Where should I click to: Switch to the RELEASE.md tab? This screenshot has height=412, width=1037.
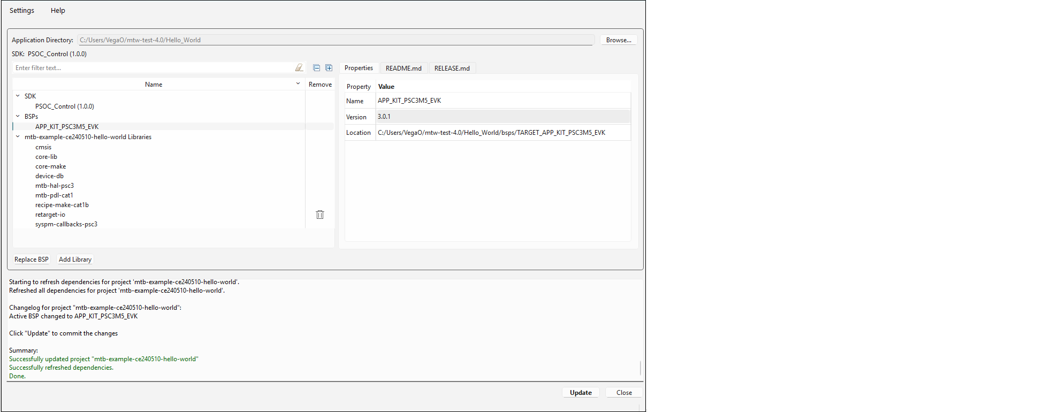point(452,68)
